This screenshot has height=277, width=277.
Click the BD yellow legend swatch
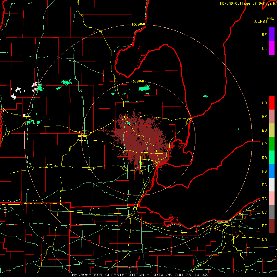(272, 130)
